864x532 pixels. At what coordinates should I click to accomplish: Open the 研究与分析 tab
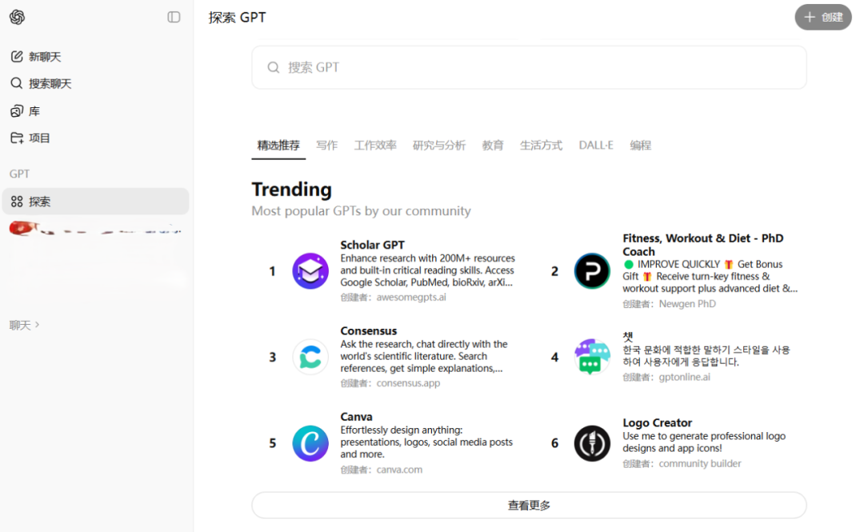coord(438,146)
